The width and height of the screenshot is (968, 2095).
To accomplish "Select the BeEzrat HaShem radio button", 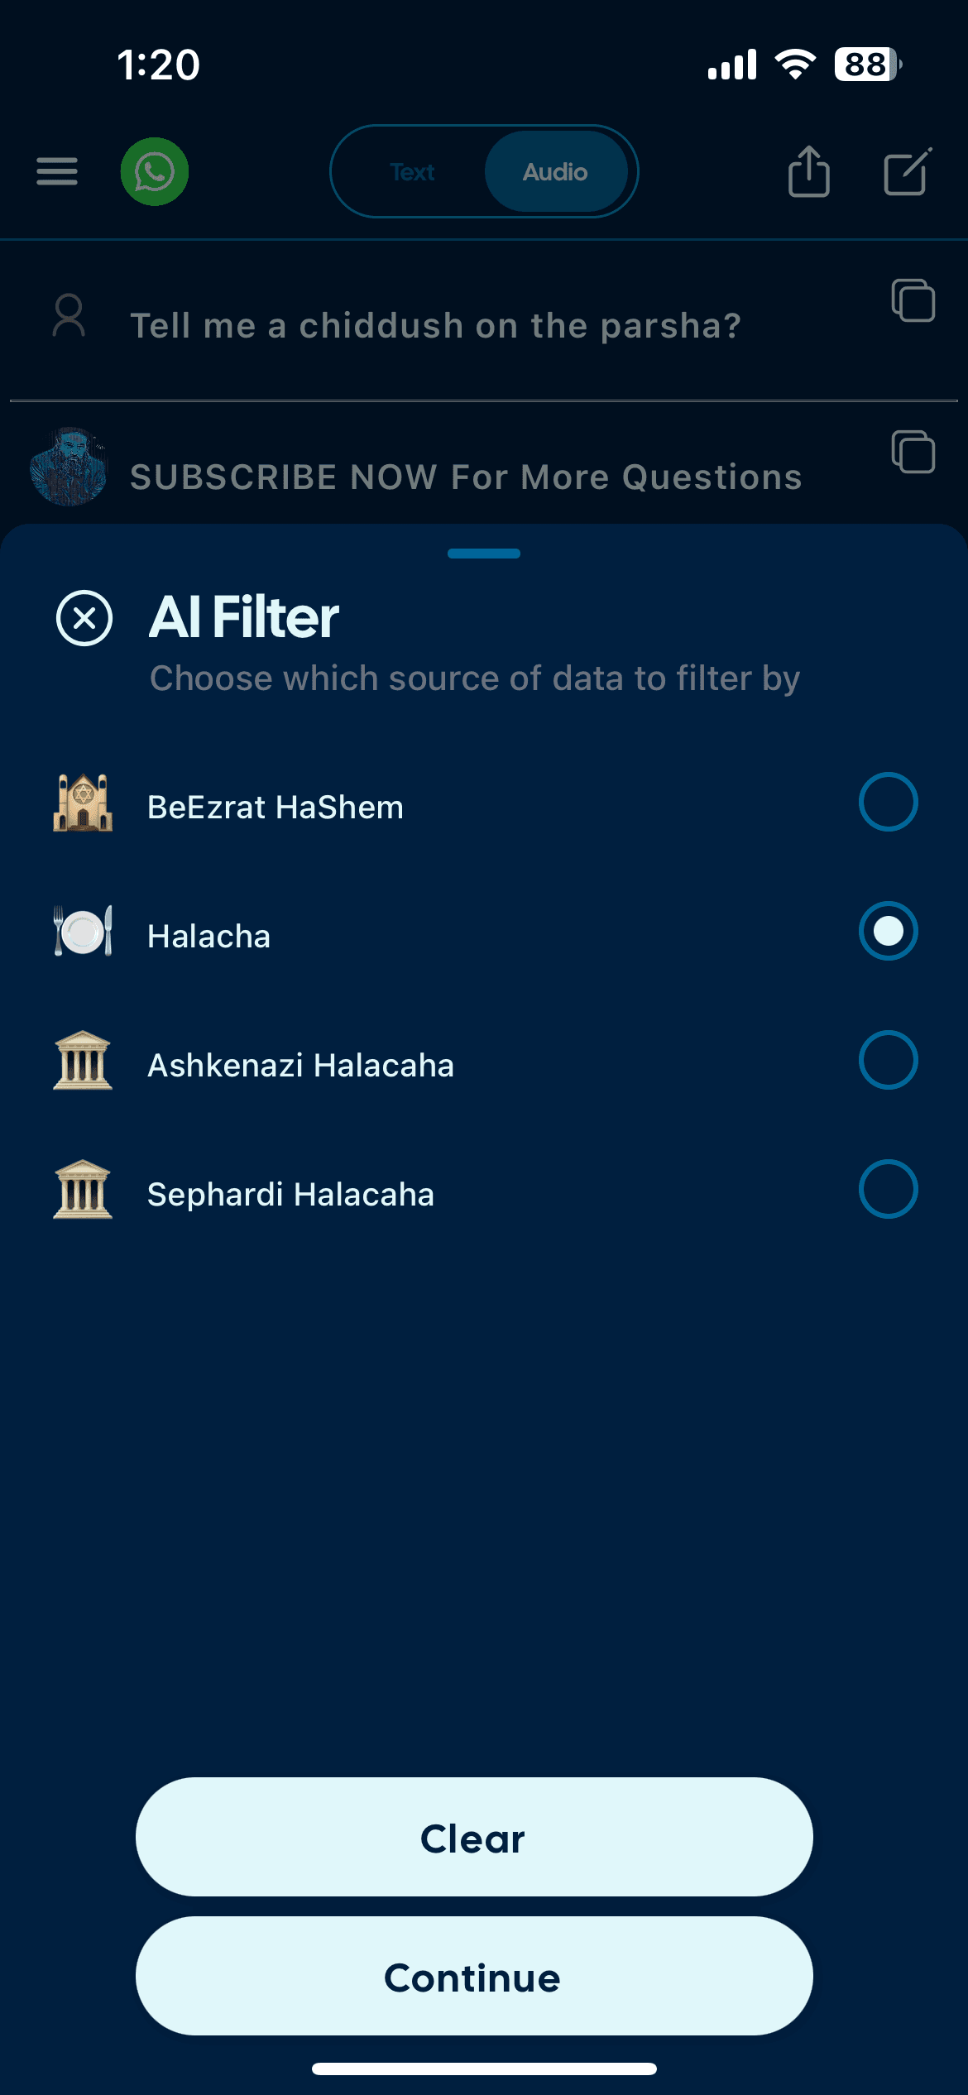I will click(888, 802).
